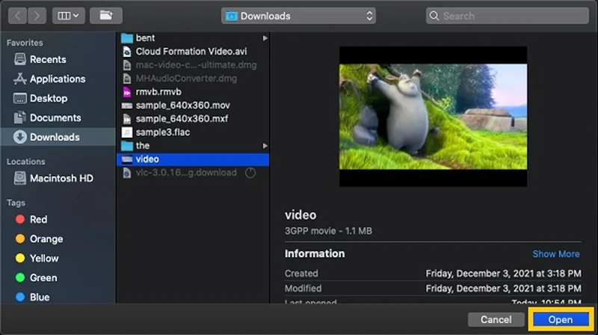The width and height of the screenshot is (598, 335).
Task: Click the magnifying glass search icon
Action: [x=434, y=16]
